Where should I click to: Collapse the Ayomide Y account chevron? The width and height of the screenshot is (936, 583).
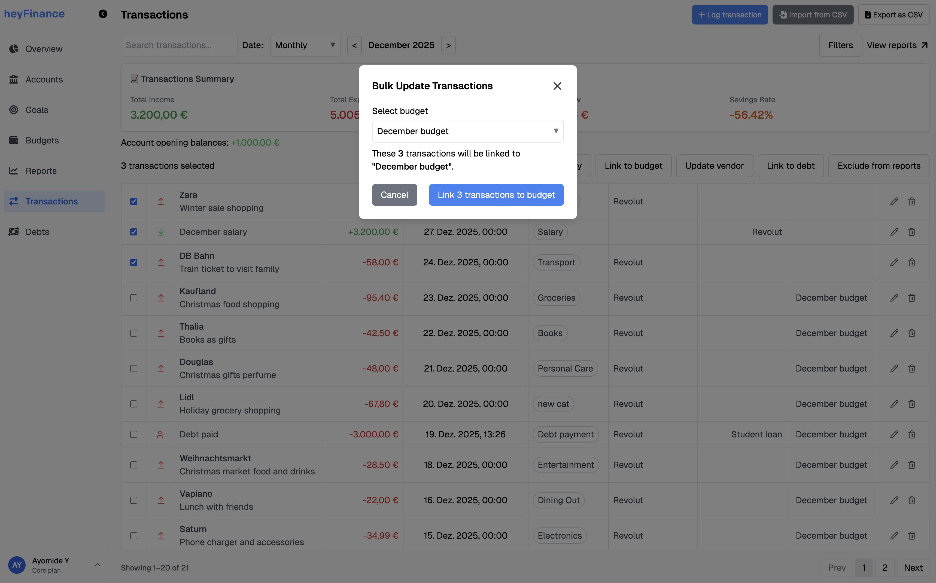[97, 564]
